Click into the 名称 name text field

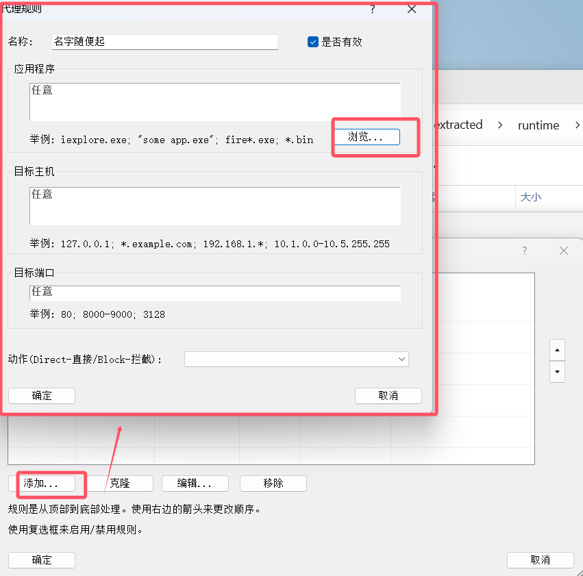(165, 42)
